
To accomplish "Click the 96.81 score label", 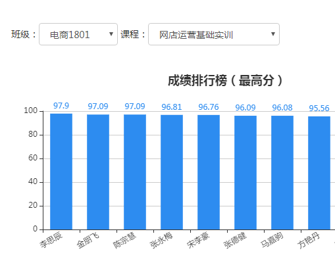I will point(172,107).
